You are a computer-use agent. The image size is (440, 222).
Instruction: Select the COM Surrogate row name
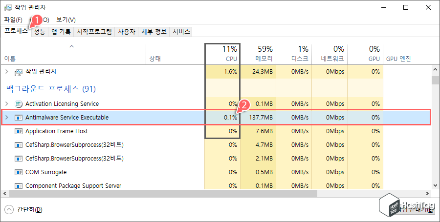point(46,172)
